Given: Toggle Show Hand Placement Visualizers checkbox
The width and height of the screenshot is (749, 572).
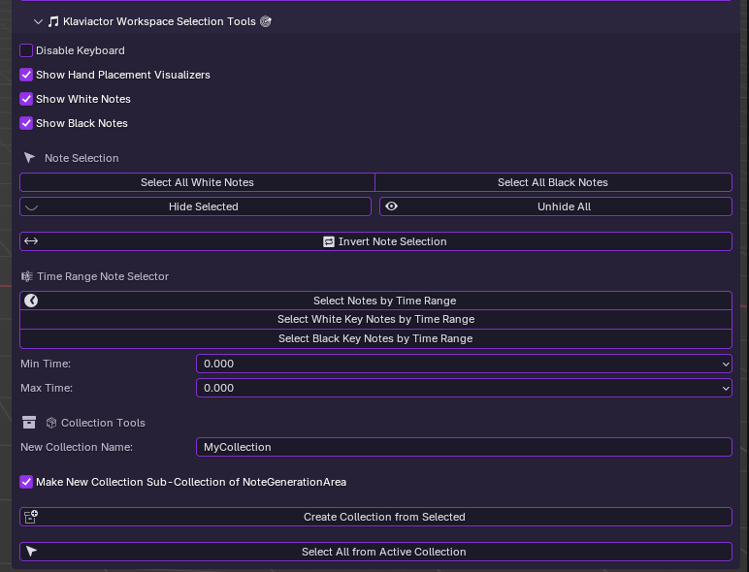Looking at the screenshot, I should (26, 75).
